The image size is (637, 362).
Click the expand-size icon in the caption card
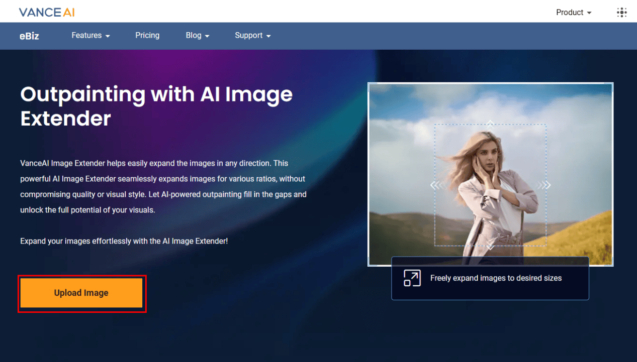point(412,278)
